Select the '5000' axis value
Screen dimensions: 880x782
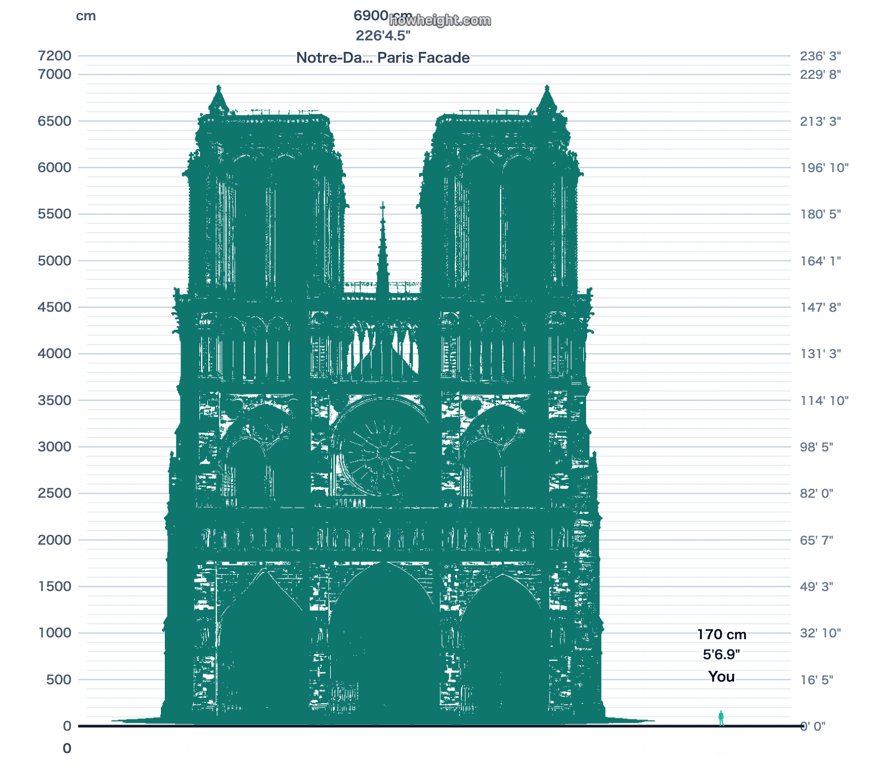pyautogui.click(x=55, y=261)
